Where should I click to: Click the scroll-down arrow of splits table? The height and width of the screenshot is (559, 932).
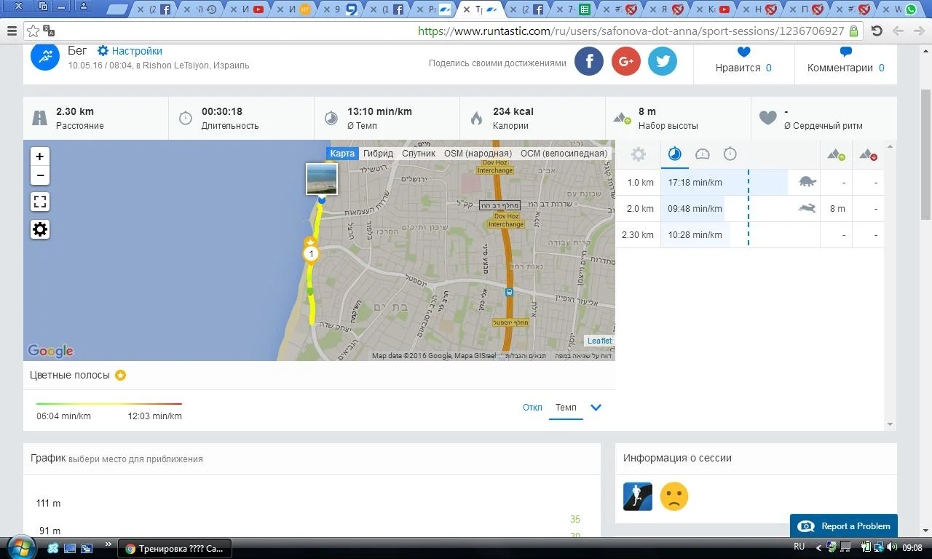890,424
